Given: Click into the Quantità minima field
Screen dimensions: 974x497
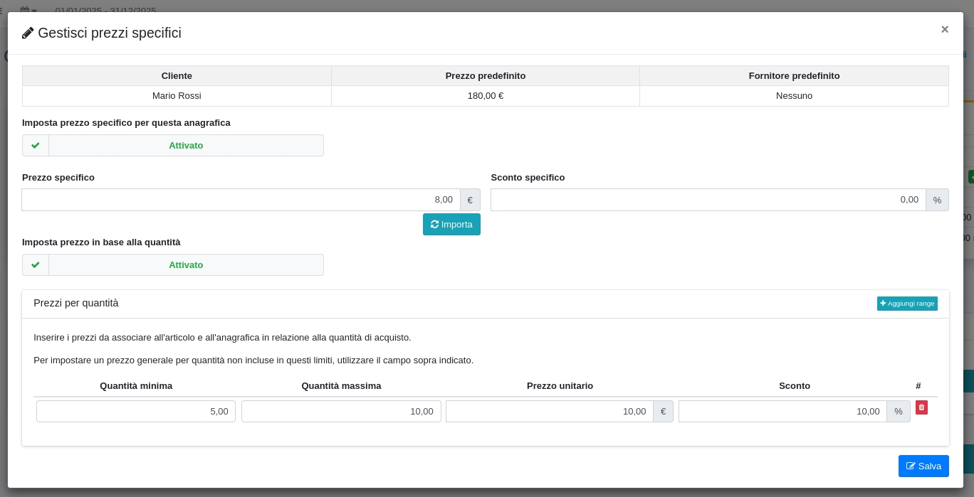Looking at the screenshot, I should (x=136, y=412).
